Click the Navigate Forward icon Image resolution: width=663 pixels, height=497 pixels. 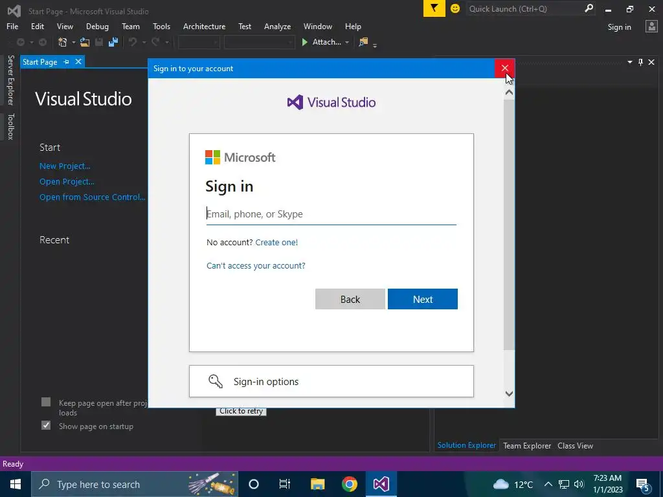[43, 42]
